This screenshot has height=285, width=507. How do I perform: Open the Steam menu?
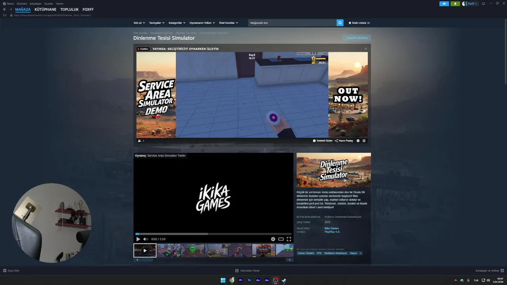pyautogui.click(x=8, y=4)
